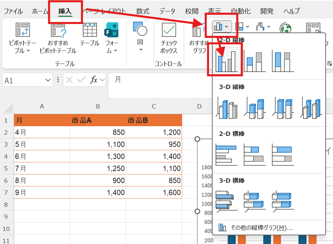
Task: Open the ファイル menu
Action: (x=13, y=11)
